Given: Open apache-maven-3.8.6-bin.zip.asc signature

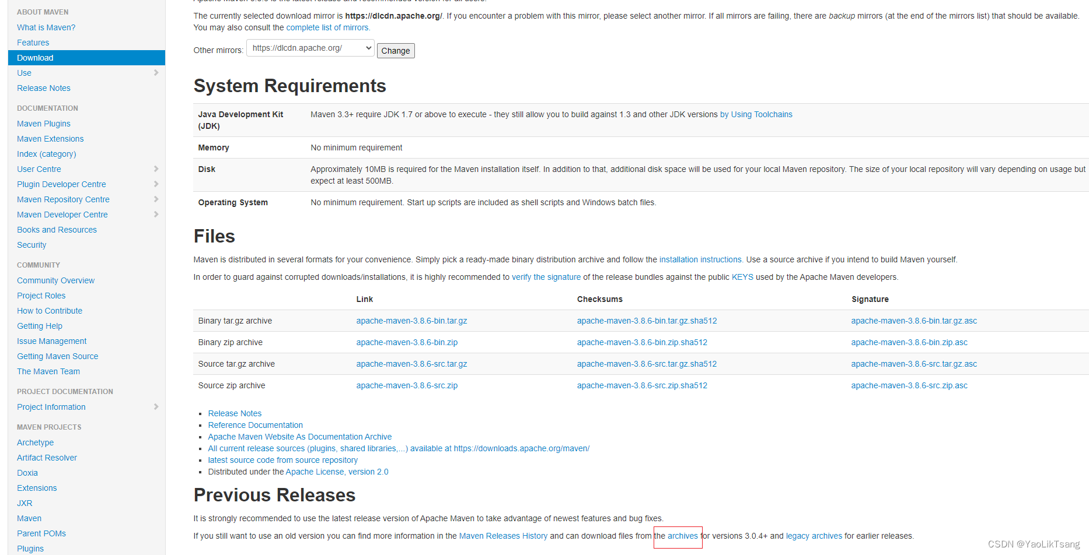Looking at the screenshot, I should 909,342.
